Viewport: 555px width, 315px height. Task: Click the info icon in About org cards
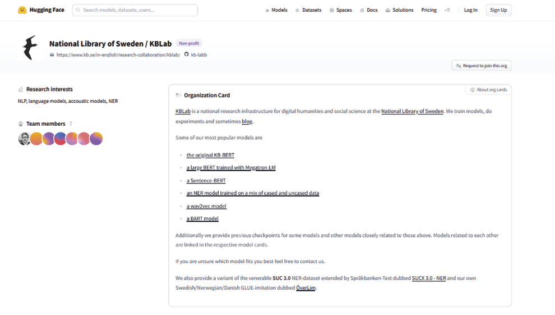pos(472,90)
